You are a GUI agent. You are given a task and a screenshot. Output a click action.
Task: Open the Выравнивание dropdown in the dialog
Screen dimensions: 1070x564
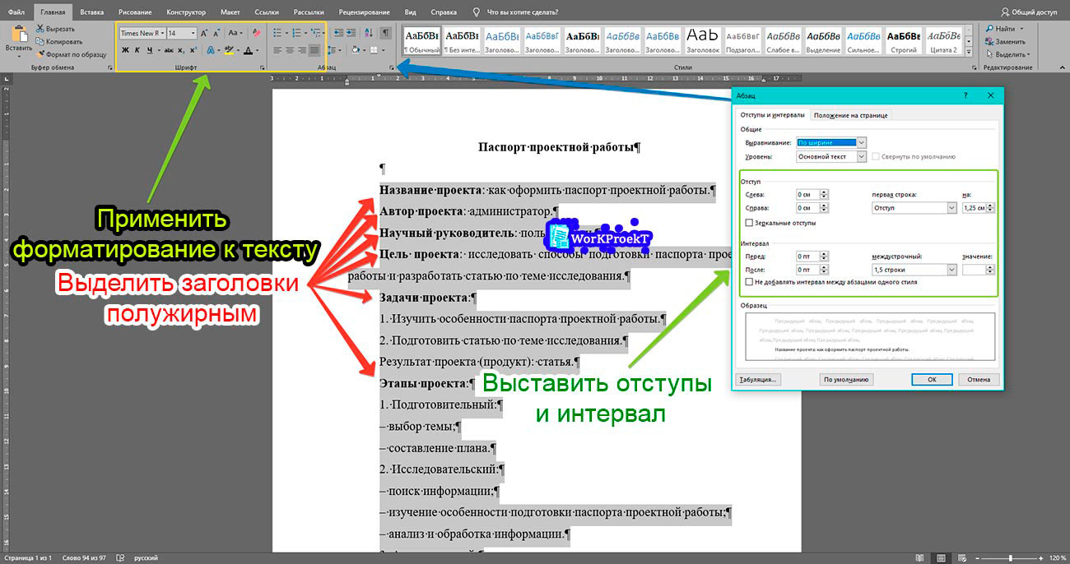tap(861, 143)
